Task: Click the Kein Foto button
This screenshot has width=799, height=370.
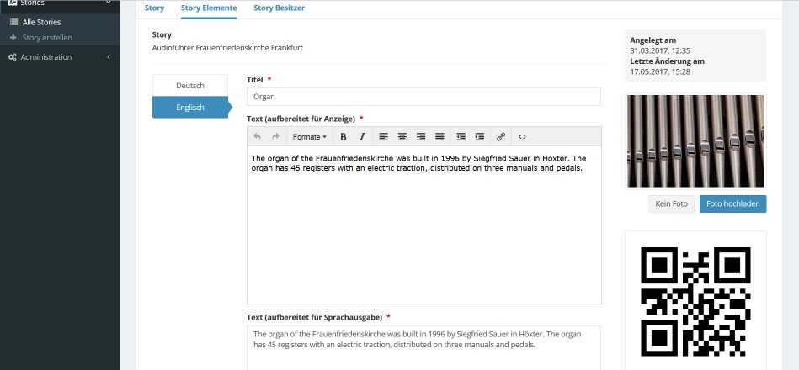Action: tap(671, 204)
